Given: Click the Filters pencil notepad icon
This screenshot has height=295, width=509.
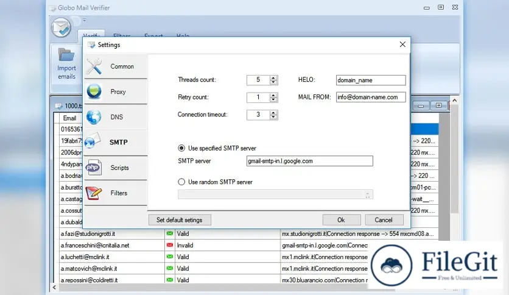Looking at the screenshot, I should point(94,193).
